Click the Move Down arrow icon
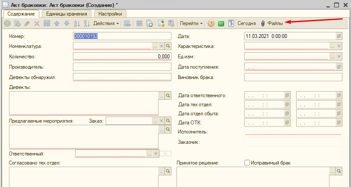The image size is (351, 187). pos(66,23)
